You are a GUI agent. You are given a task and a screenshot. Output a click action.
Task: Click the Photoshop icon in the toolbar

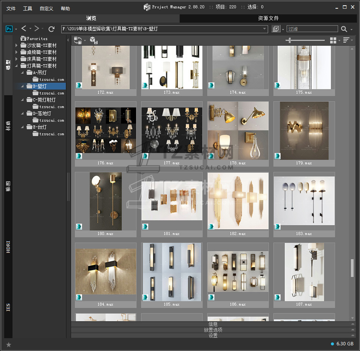(9, 29)
